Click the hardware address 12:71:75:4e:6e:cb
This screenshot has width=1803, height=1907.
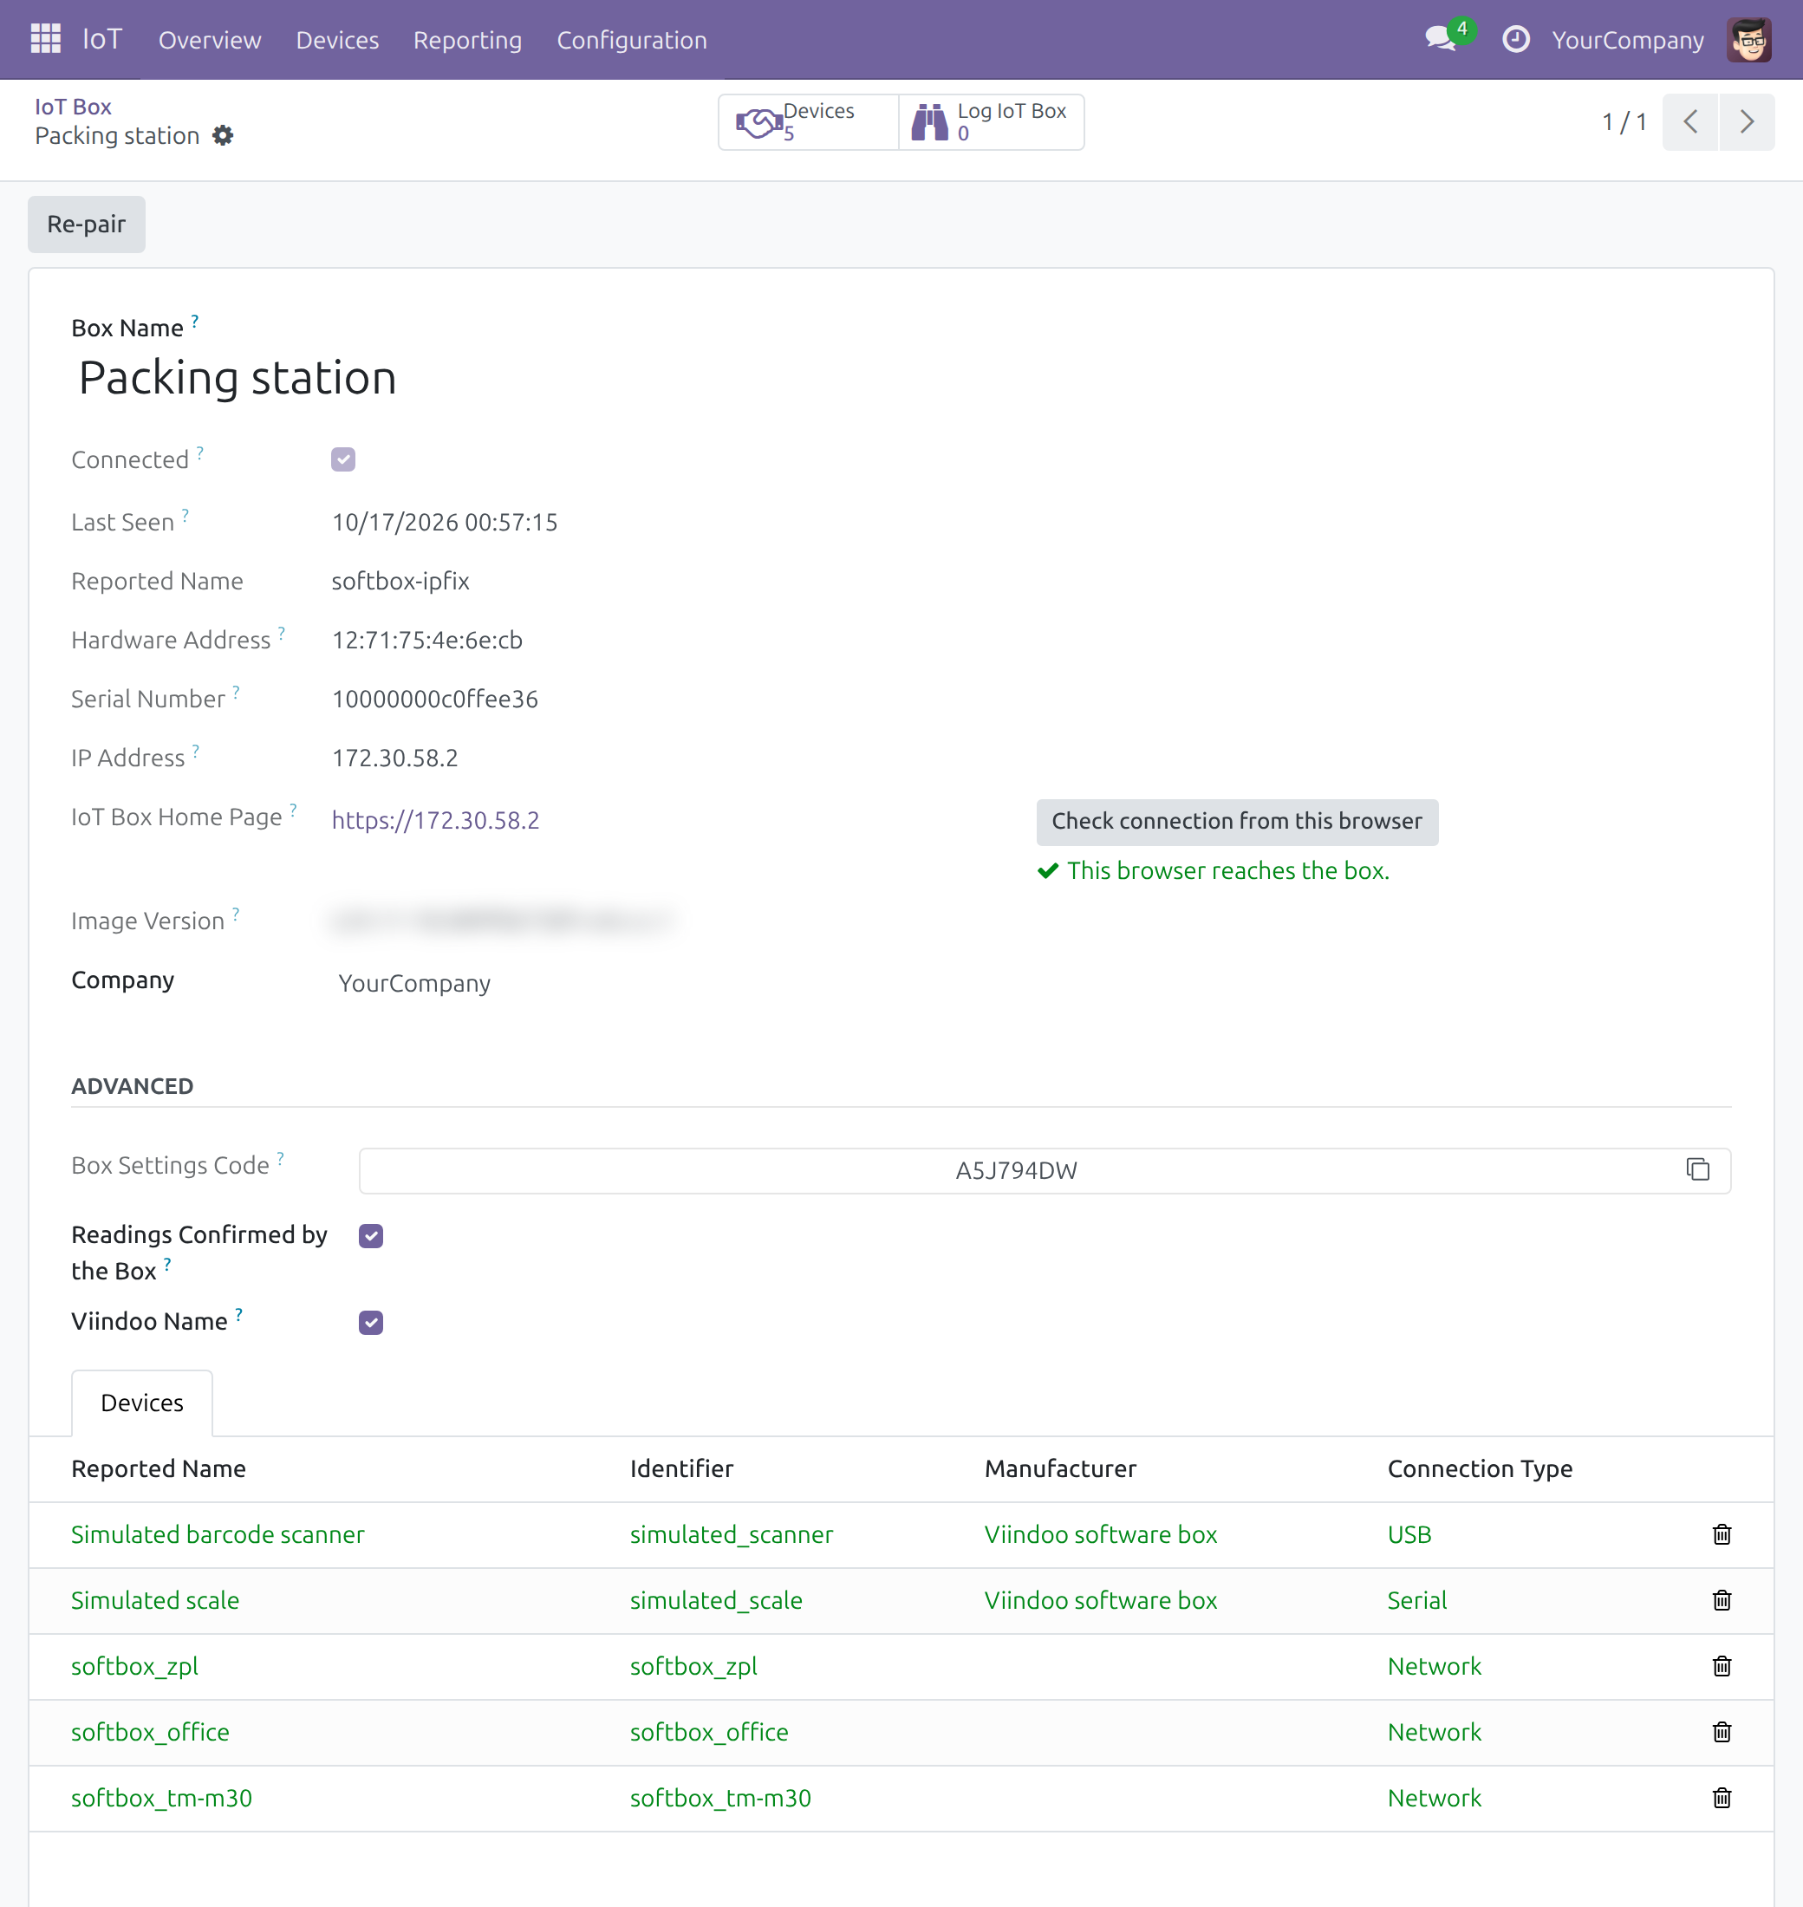[426, 641]
